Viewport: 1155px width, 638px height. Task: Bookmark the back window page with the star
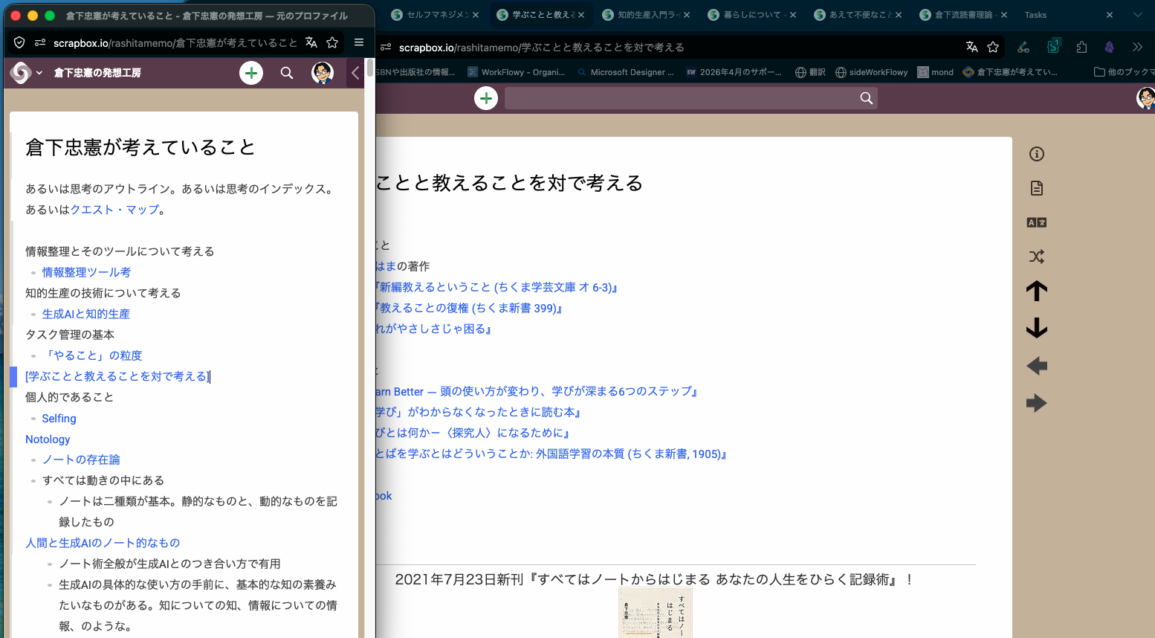pyautogui.click(x=993, y=47)
